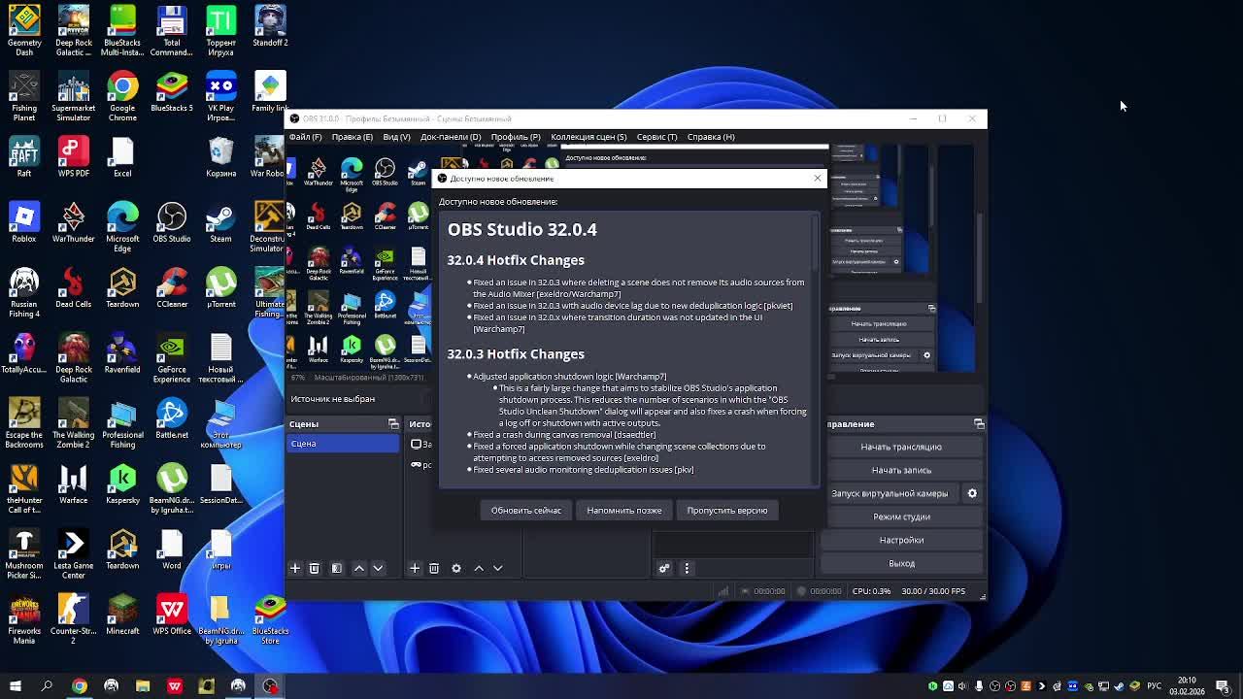The image size is (1243, 699).
Task: Pop out the Управление dock panel
Action: (979, 424)
